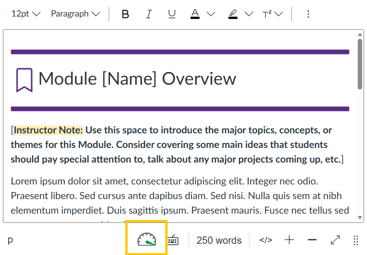Screen dimensions: 367x255
Task: Toggle underline formatting
Action: (172, 14)
